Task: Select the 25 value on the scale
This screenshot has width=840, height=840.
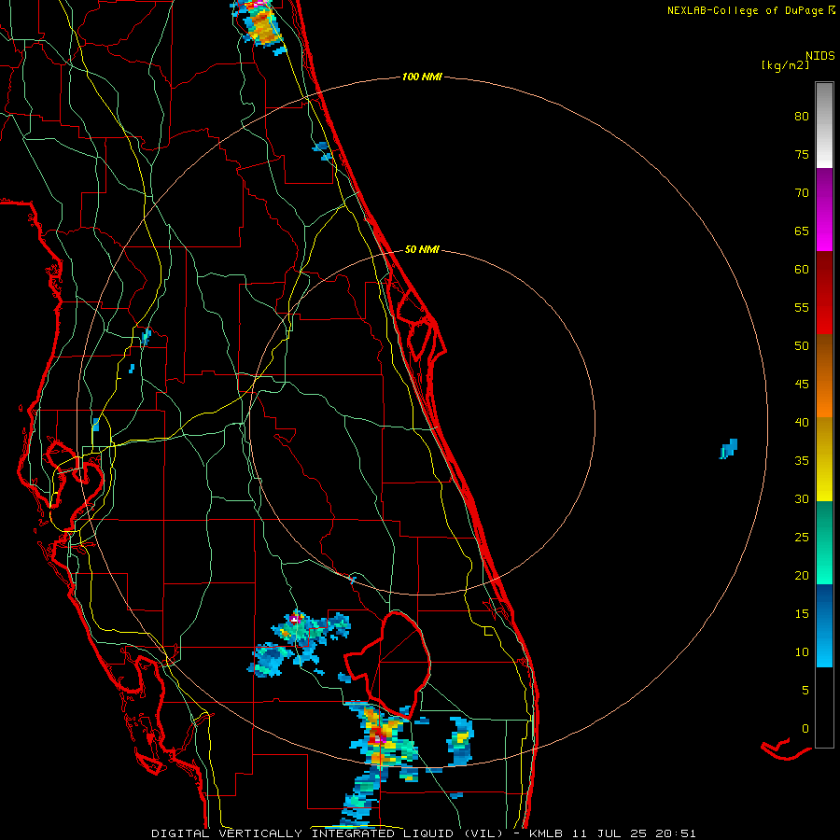Action: [x=802, y=537]
